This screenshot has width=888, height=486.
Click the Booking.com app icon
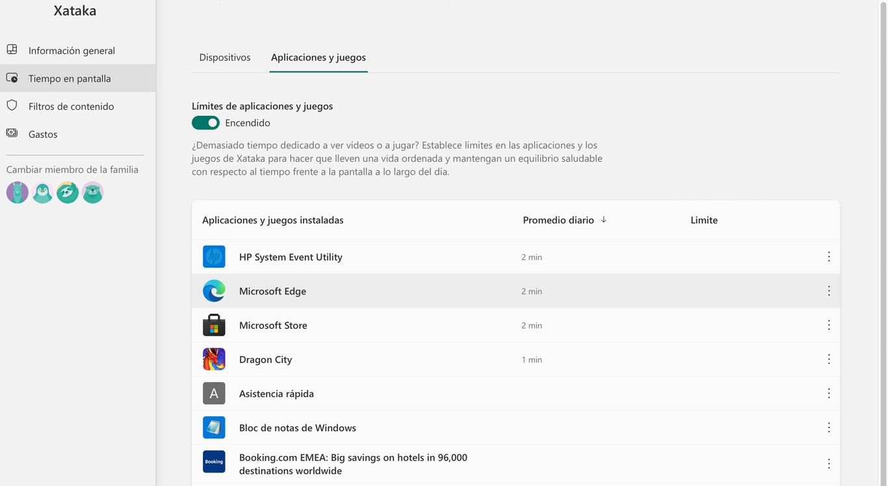click(x=214, y=462)
